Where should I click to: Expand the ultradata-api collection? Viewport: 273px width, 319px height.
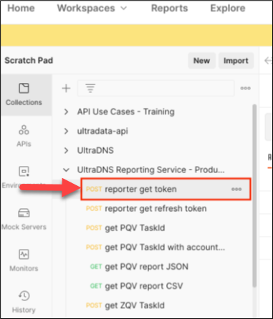point(66,131)
